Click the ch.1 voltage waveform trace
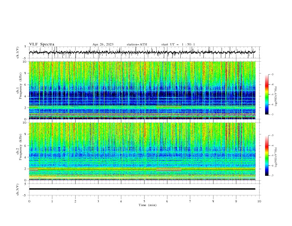 point(142,52)
